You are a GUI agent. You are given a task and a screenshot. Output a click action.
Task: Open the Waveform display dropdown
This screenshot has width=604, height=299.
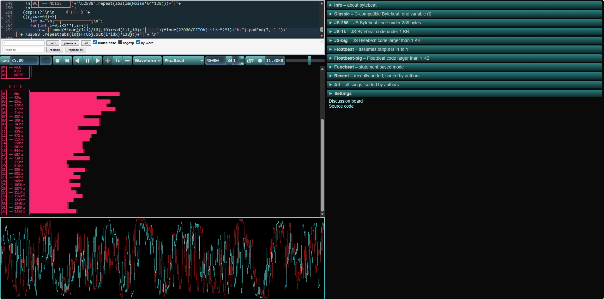tap(148, 61)
